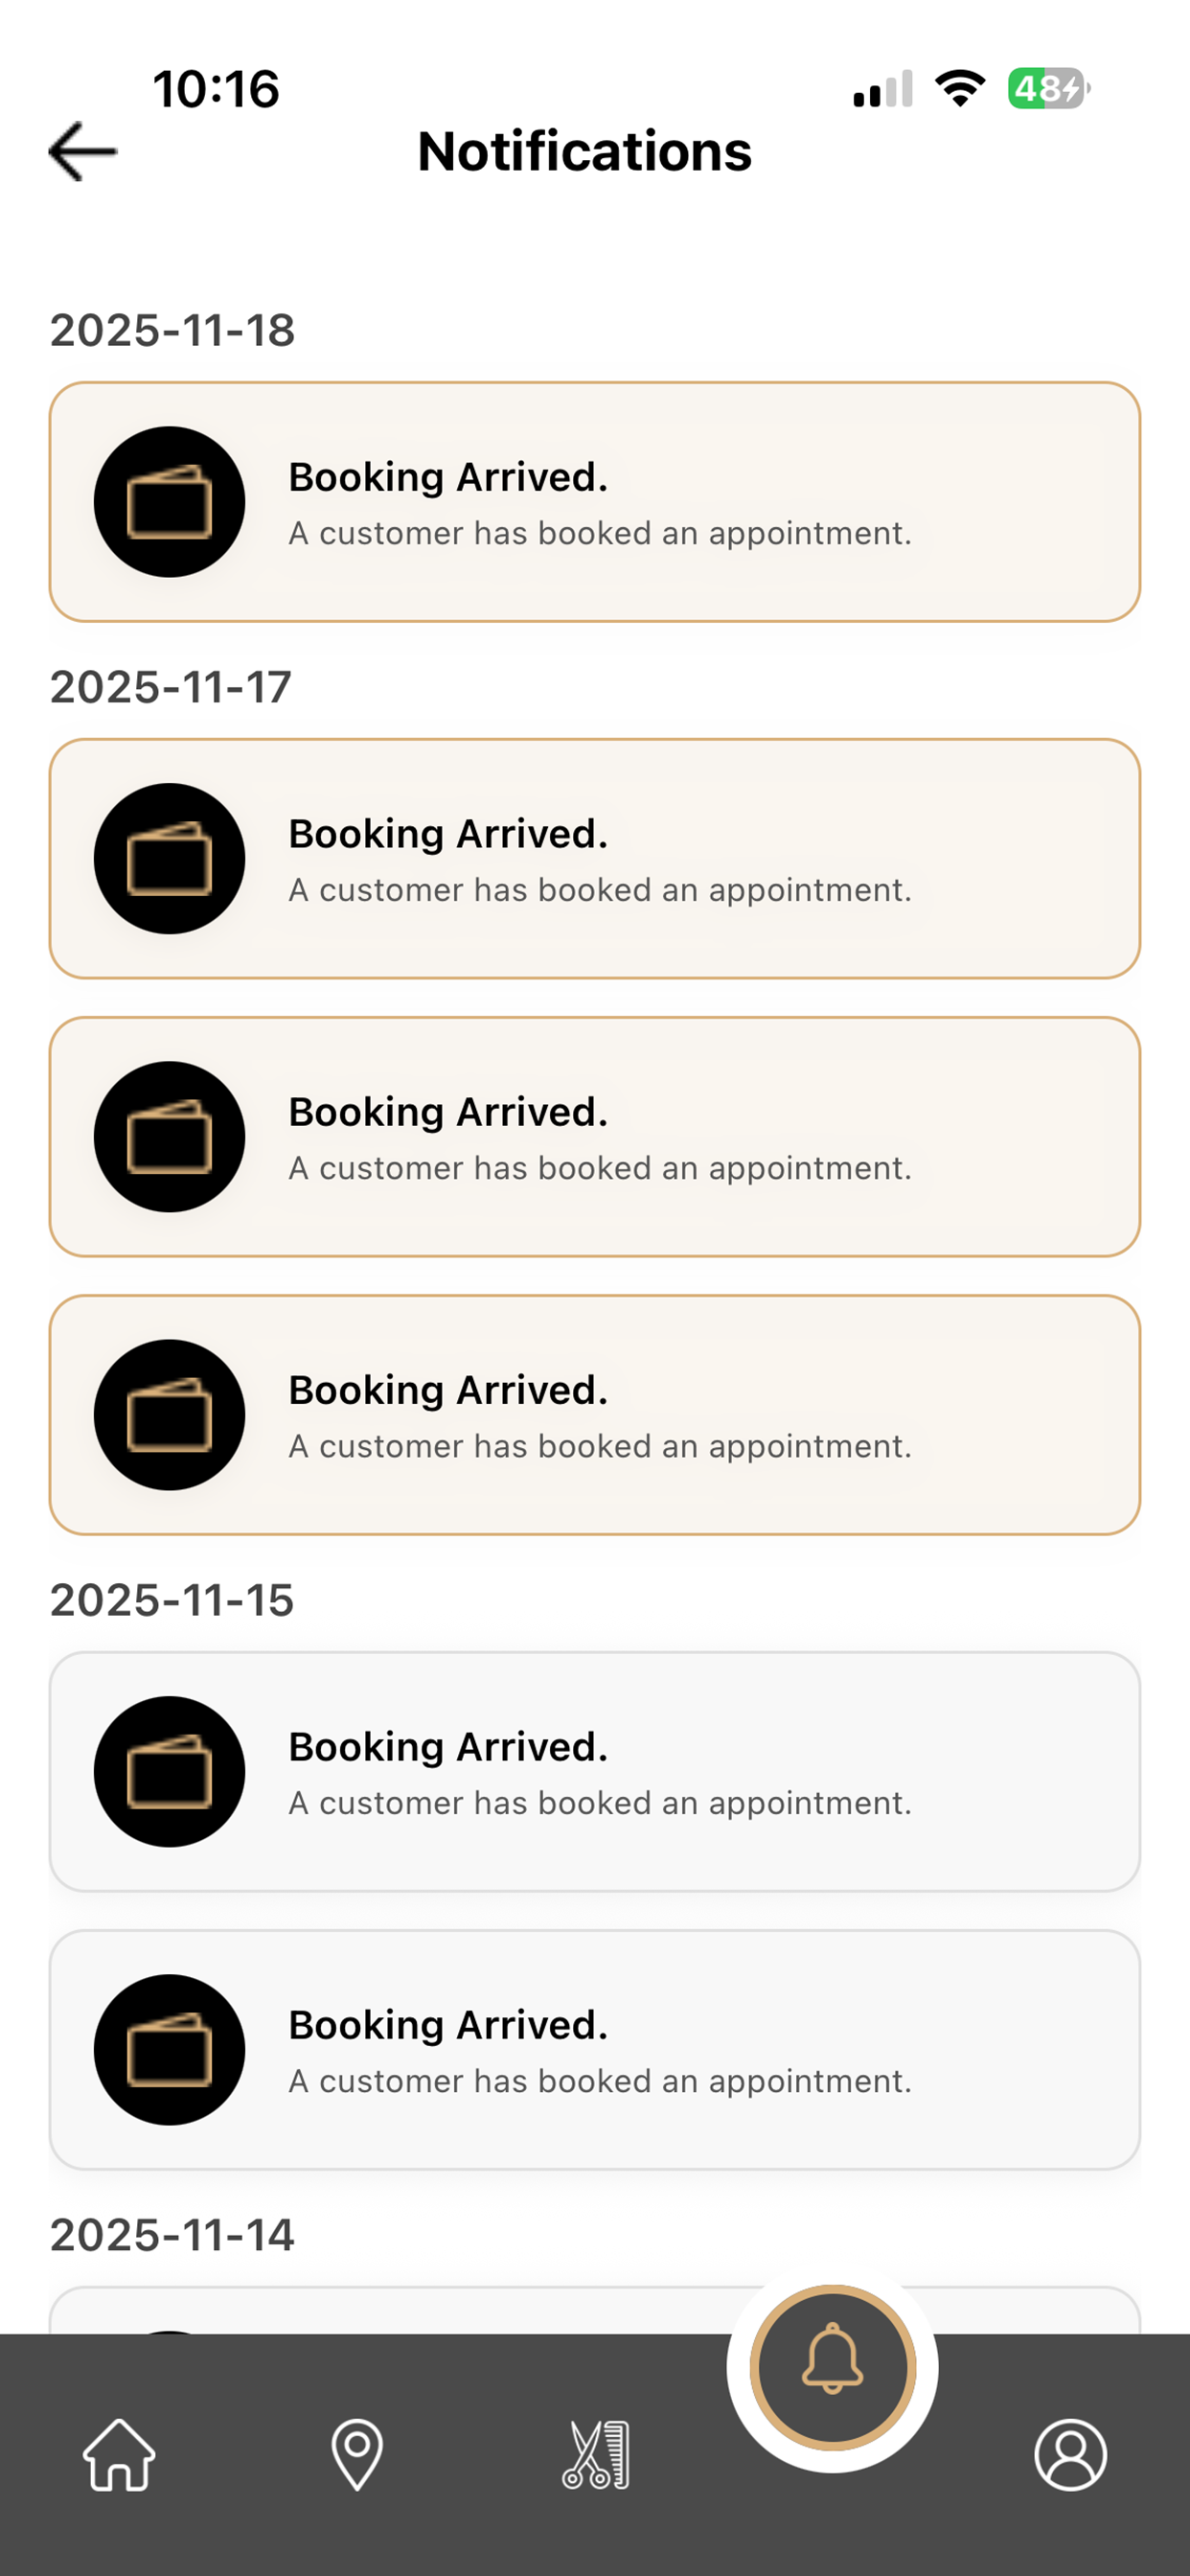Open the first Booking Arrived card under 2025-11-15
Image resolution: width=1190 pixels, height=2576 pixels.
[x=595, y=1772]
